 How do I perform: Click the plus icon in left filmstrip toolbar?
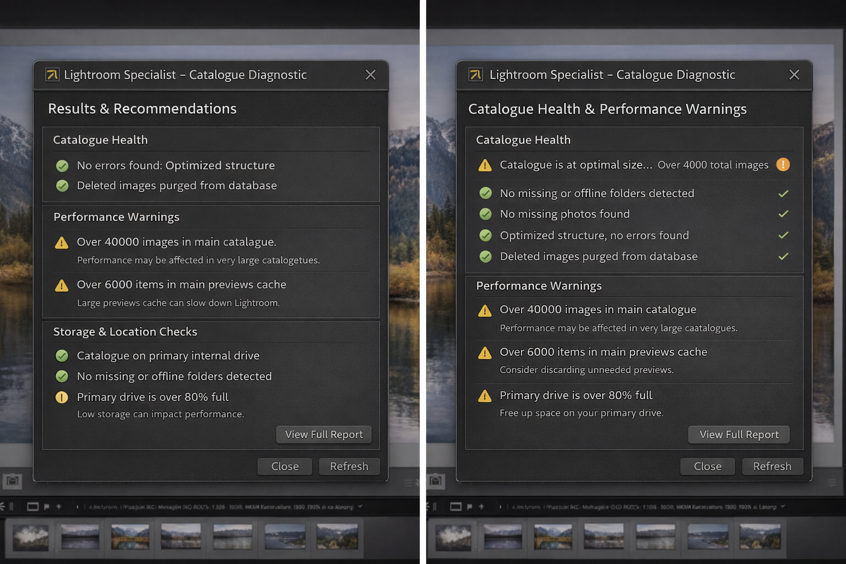(58, 507)
